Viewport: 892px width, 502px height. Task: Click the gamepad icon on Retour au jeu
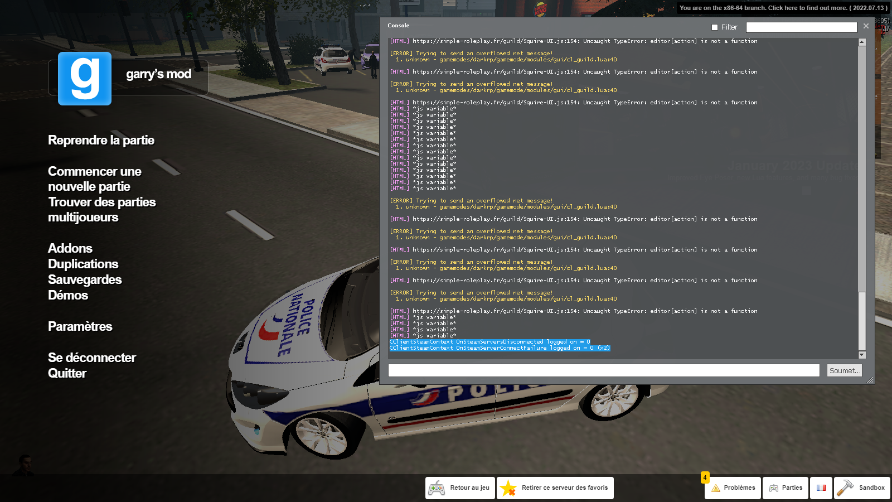tap(436, 488)
